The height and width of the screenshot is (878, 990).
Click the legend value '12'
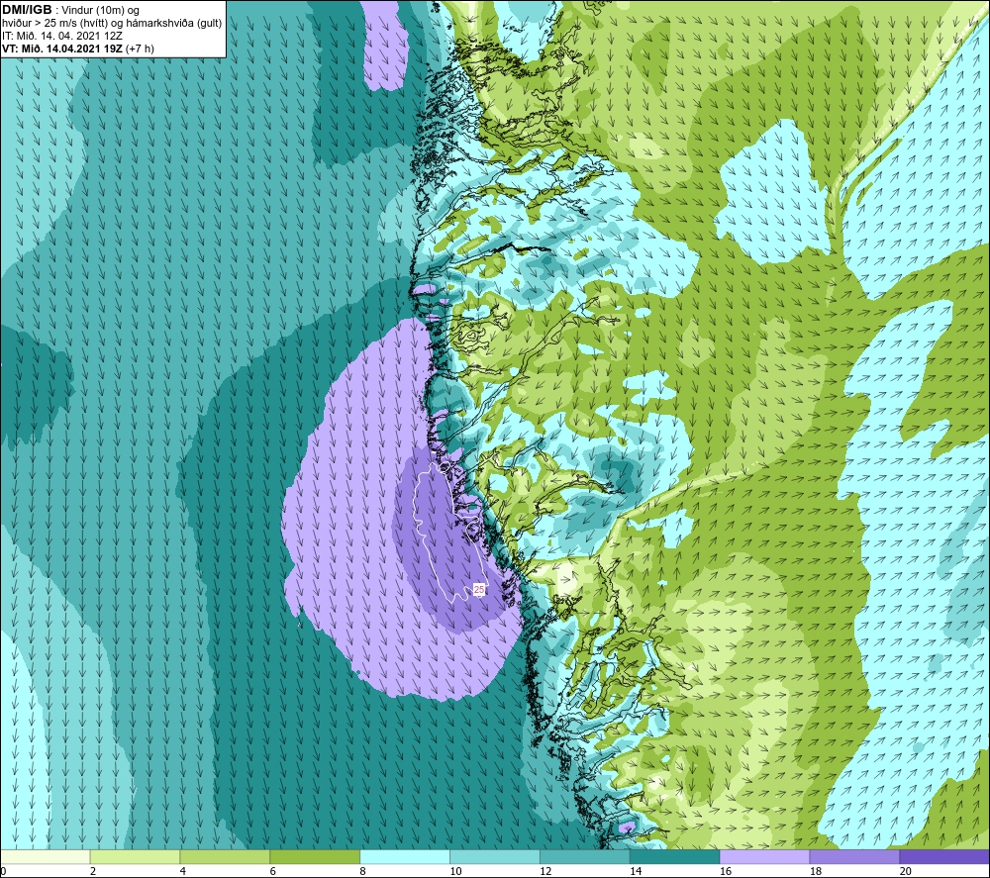coord(546,871)
